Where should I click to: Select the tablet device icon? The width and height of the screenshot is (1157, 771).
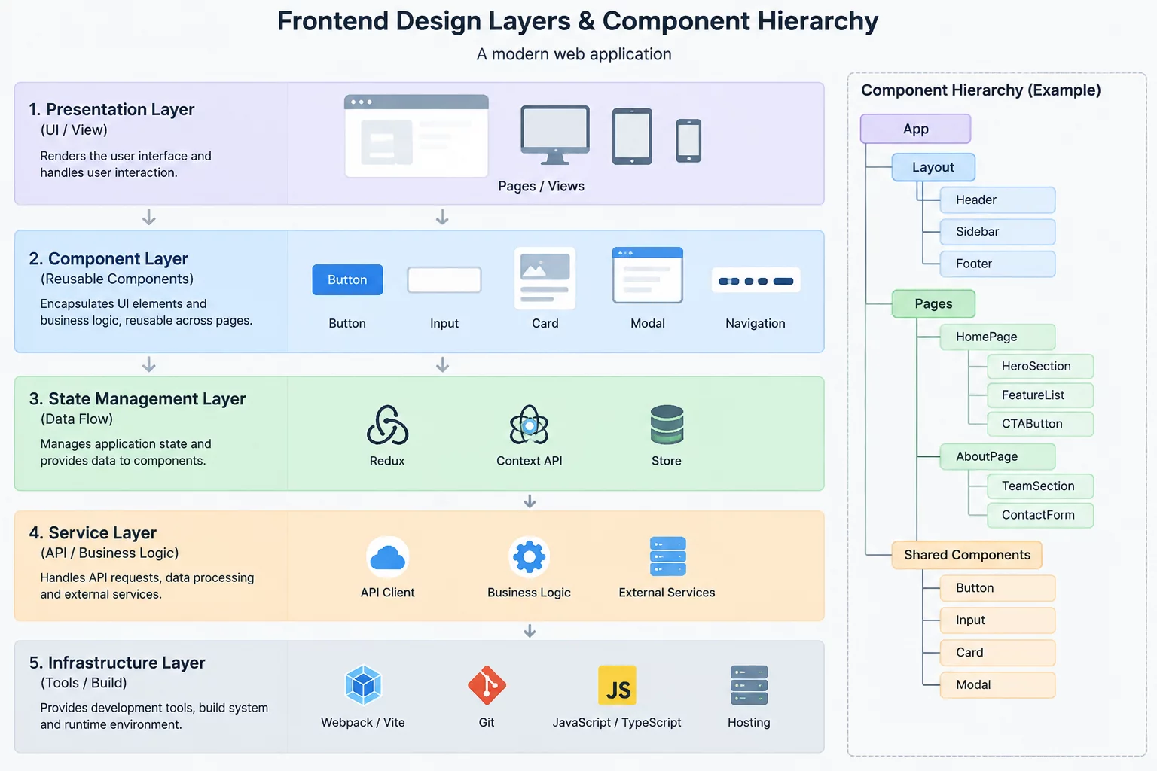pos(632,136)
